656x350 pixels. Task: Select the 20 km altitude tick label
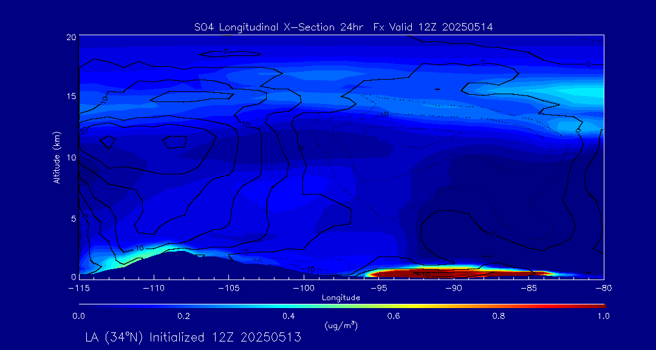[71, 37]
